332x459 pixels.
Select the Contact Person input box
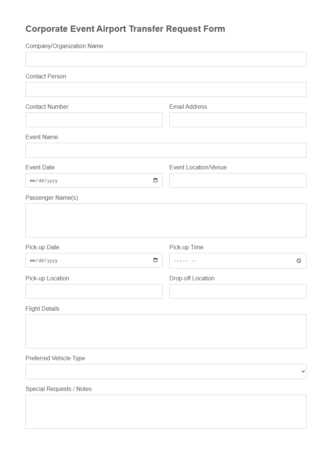[x=166, y=89]
